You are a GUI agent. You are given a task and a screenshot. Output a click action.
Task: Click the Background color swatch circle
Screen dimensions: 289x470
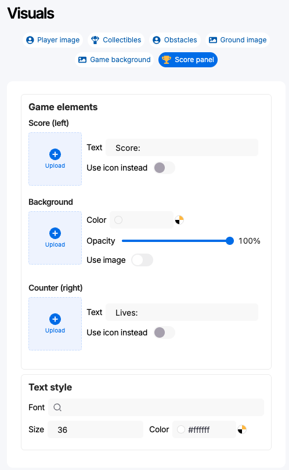[118, 220]
